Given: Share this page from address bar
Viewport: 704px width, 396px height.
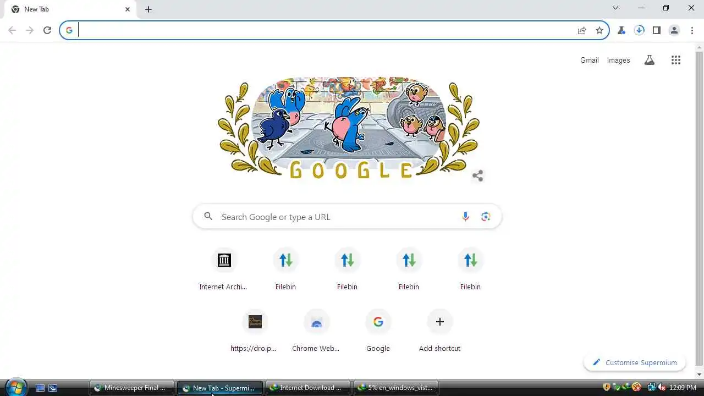Looking at the screenshot, I should (582, 30).
